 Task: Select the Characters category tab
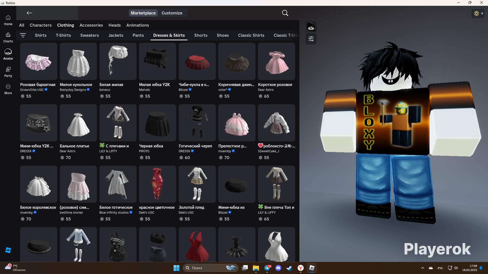41,25
